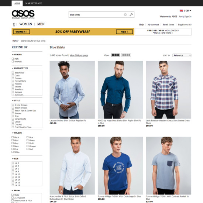Open the WOMEN navigation menu
Viewport: 203px width, 203px height.
[x=25, y=24]
